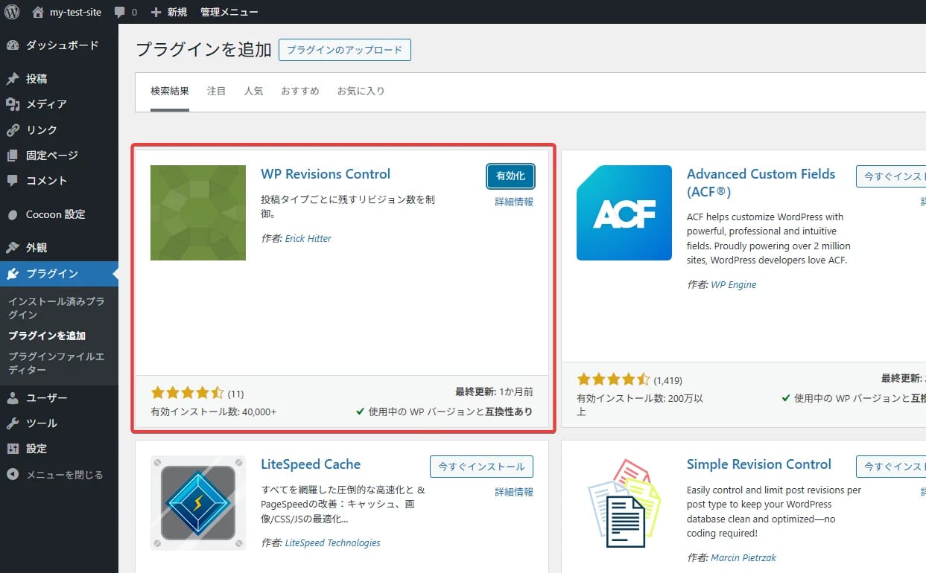
Task: Switch to the 人気 tab
Action: point(253,92)
